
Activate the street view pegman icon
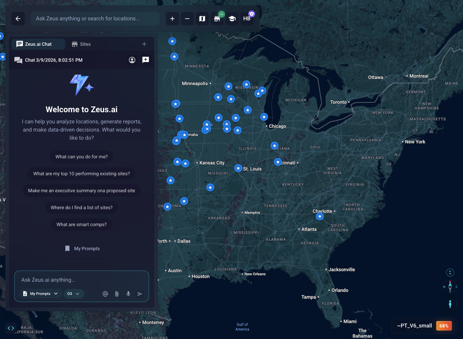point(450,304)
